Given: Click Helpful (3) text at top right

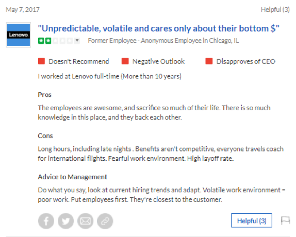Looking at the screenshot, I should click(275, 9).
